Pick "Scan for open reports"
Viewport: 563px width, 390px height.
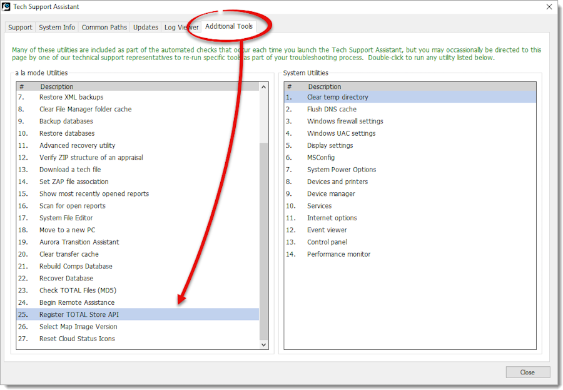point(138,206)
